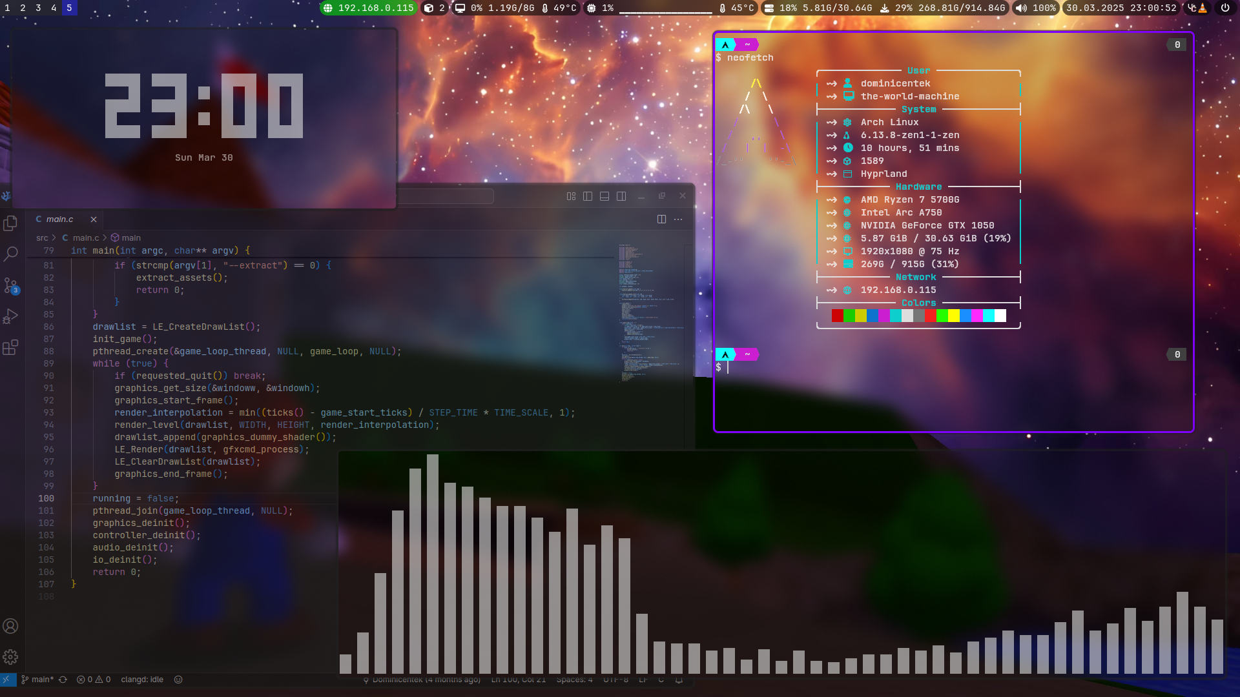Click the feedback smiley in the status bar
This screenshot has height=697, width=1240.
(x=178, y=680)
